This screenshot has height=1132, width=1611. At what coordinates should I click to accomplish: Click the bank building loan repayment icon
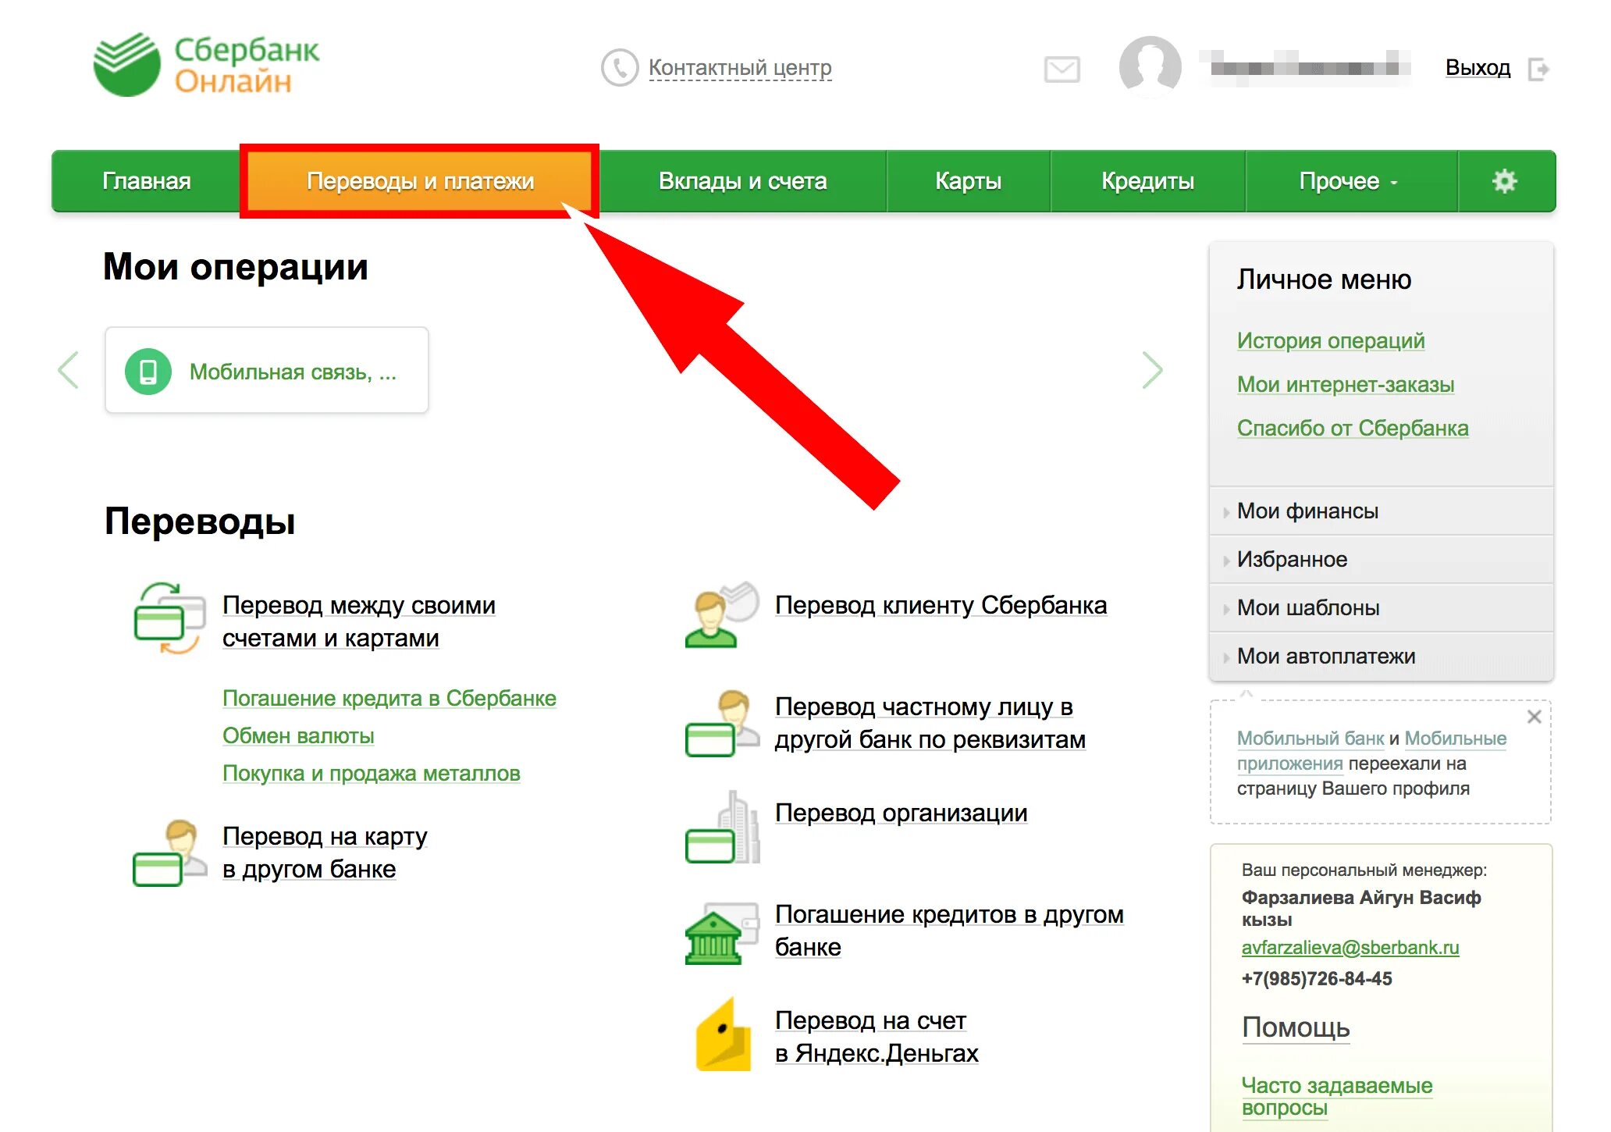pos(722,933)
